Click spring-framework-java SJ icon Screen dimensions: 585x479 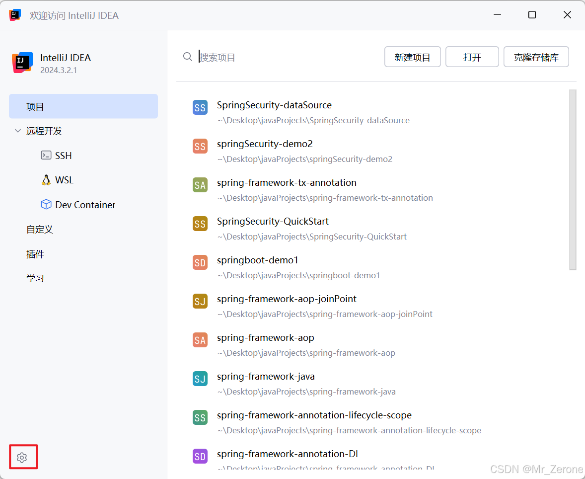click(200, 379)
